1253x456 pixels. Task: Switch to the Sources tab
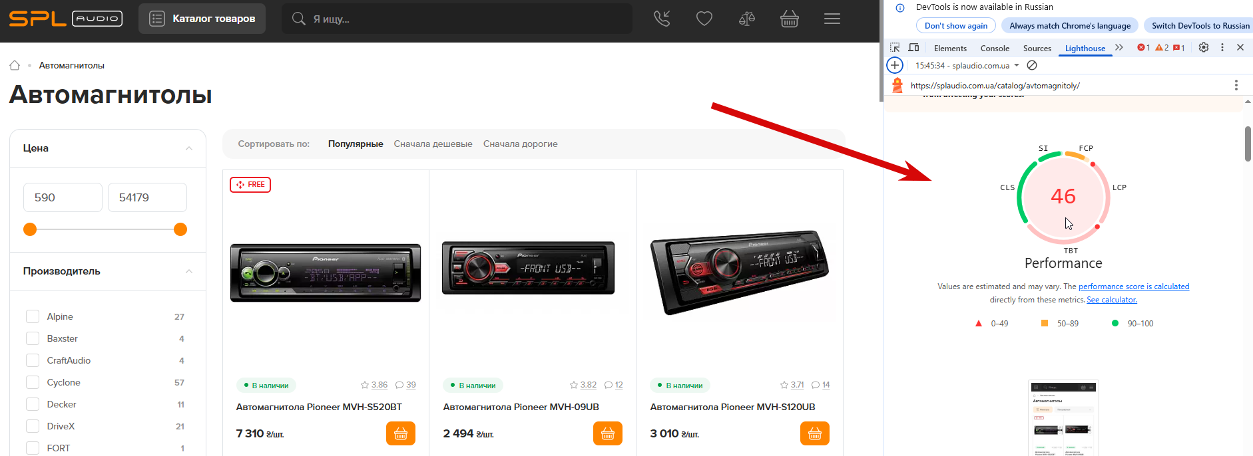coord(1037,48)
